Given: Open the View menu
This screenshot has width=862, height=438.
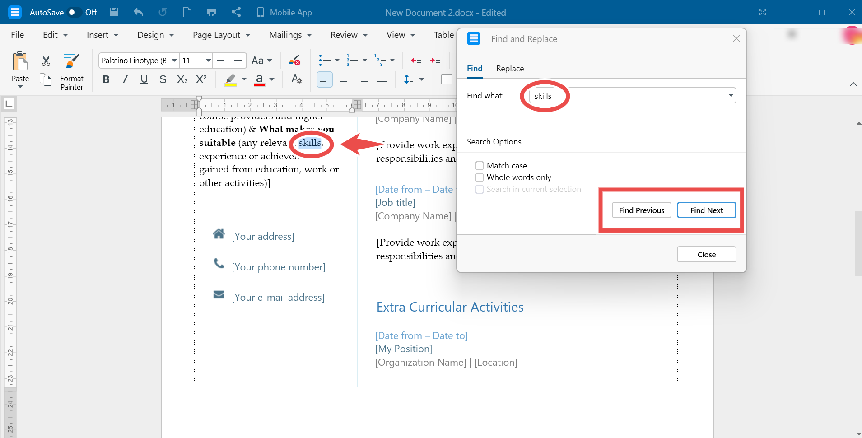Looking at the screenshot, I should click(x=401, y=35).
